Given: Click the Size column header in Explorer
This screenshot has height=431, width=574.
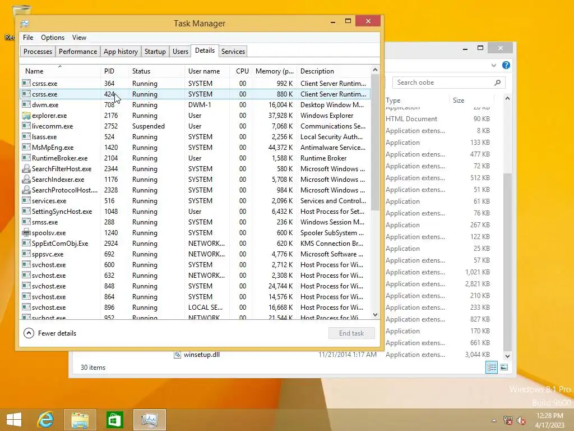Looking at the screenshot, I should point(471,100).
